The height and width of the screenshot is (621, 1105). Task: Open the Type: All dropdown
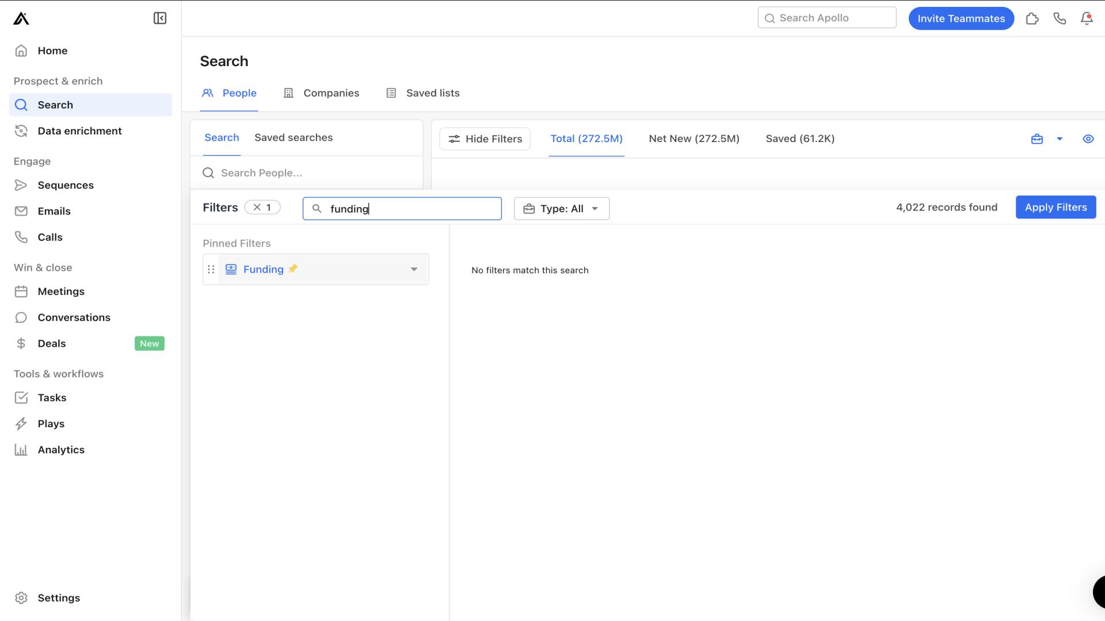pos(562,209)
